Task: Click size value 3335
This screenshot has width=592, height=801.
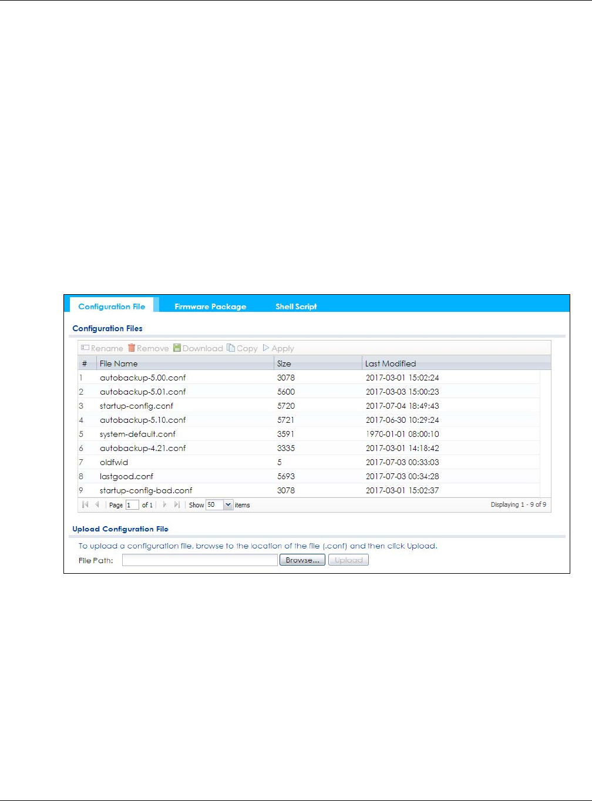Action: pyautogui.click(x=286, y=448)
